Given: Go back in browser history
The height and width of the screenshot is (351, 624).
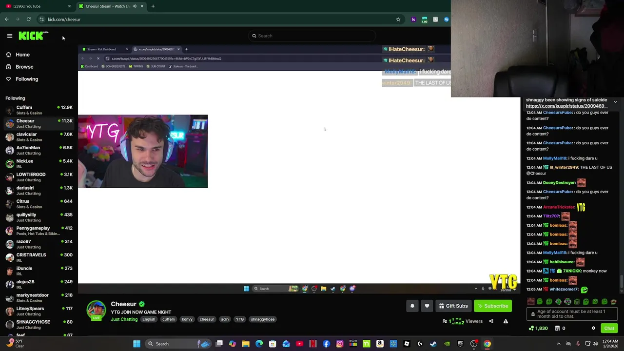Looking at the screenshot, I should tap(7, 19).
